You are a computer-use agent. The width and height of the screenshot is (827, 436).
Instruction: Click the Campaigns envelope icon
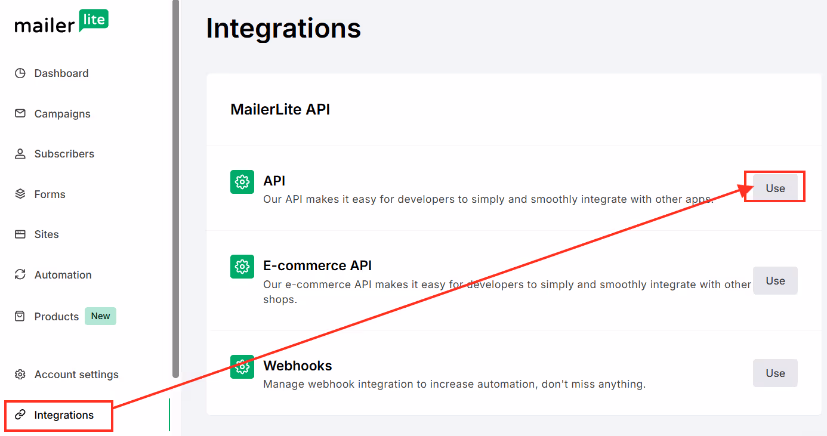pos(20,113)
